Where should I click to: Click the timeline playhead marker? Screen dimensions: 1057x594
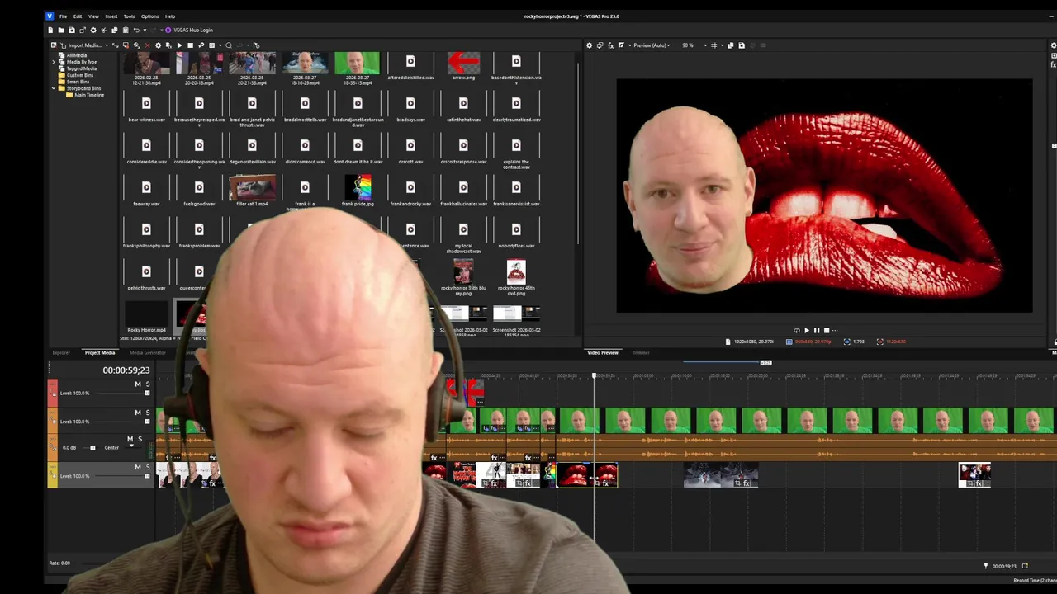[594, 376]
